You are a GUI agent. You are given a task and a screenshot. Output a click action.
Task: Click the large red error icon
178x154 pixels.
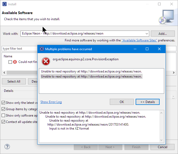(x=46, y=61)
